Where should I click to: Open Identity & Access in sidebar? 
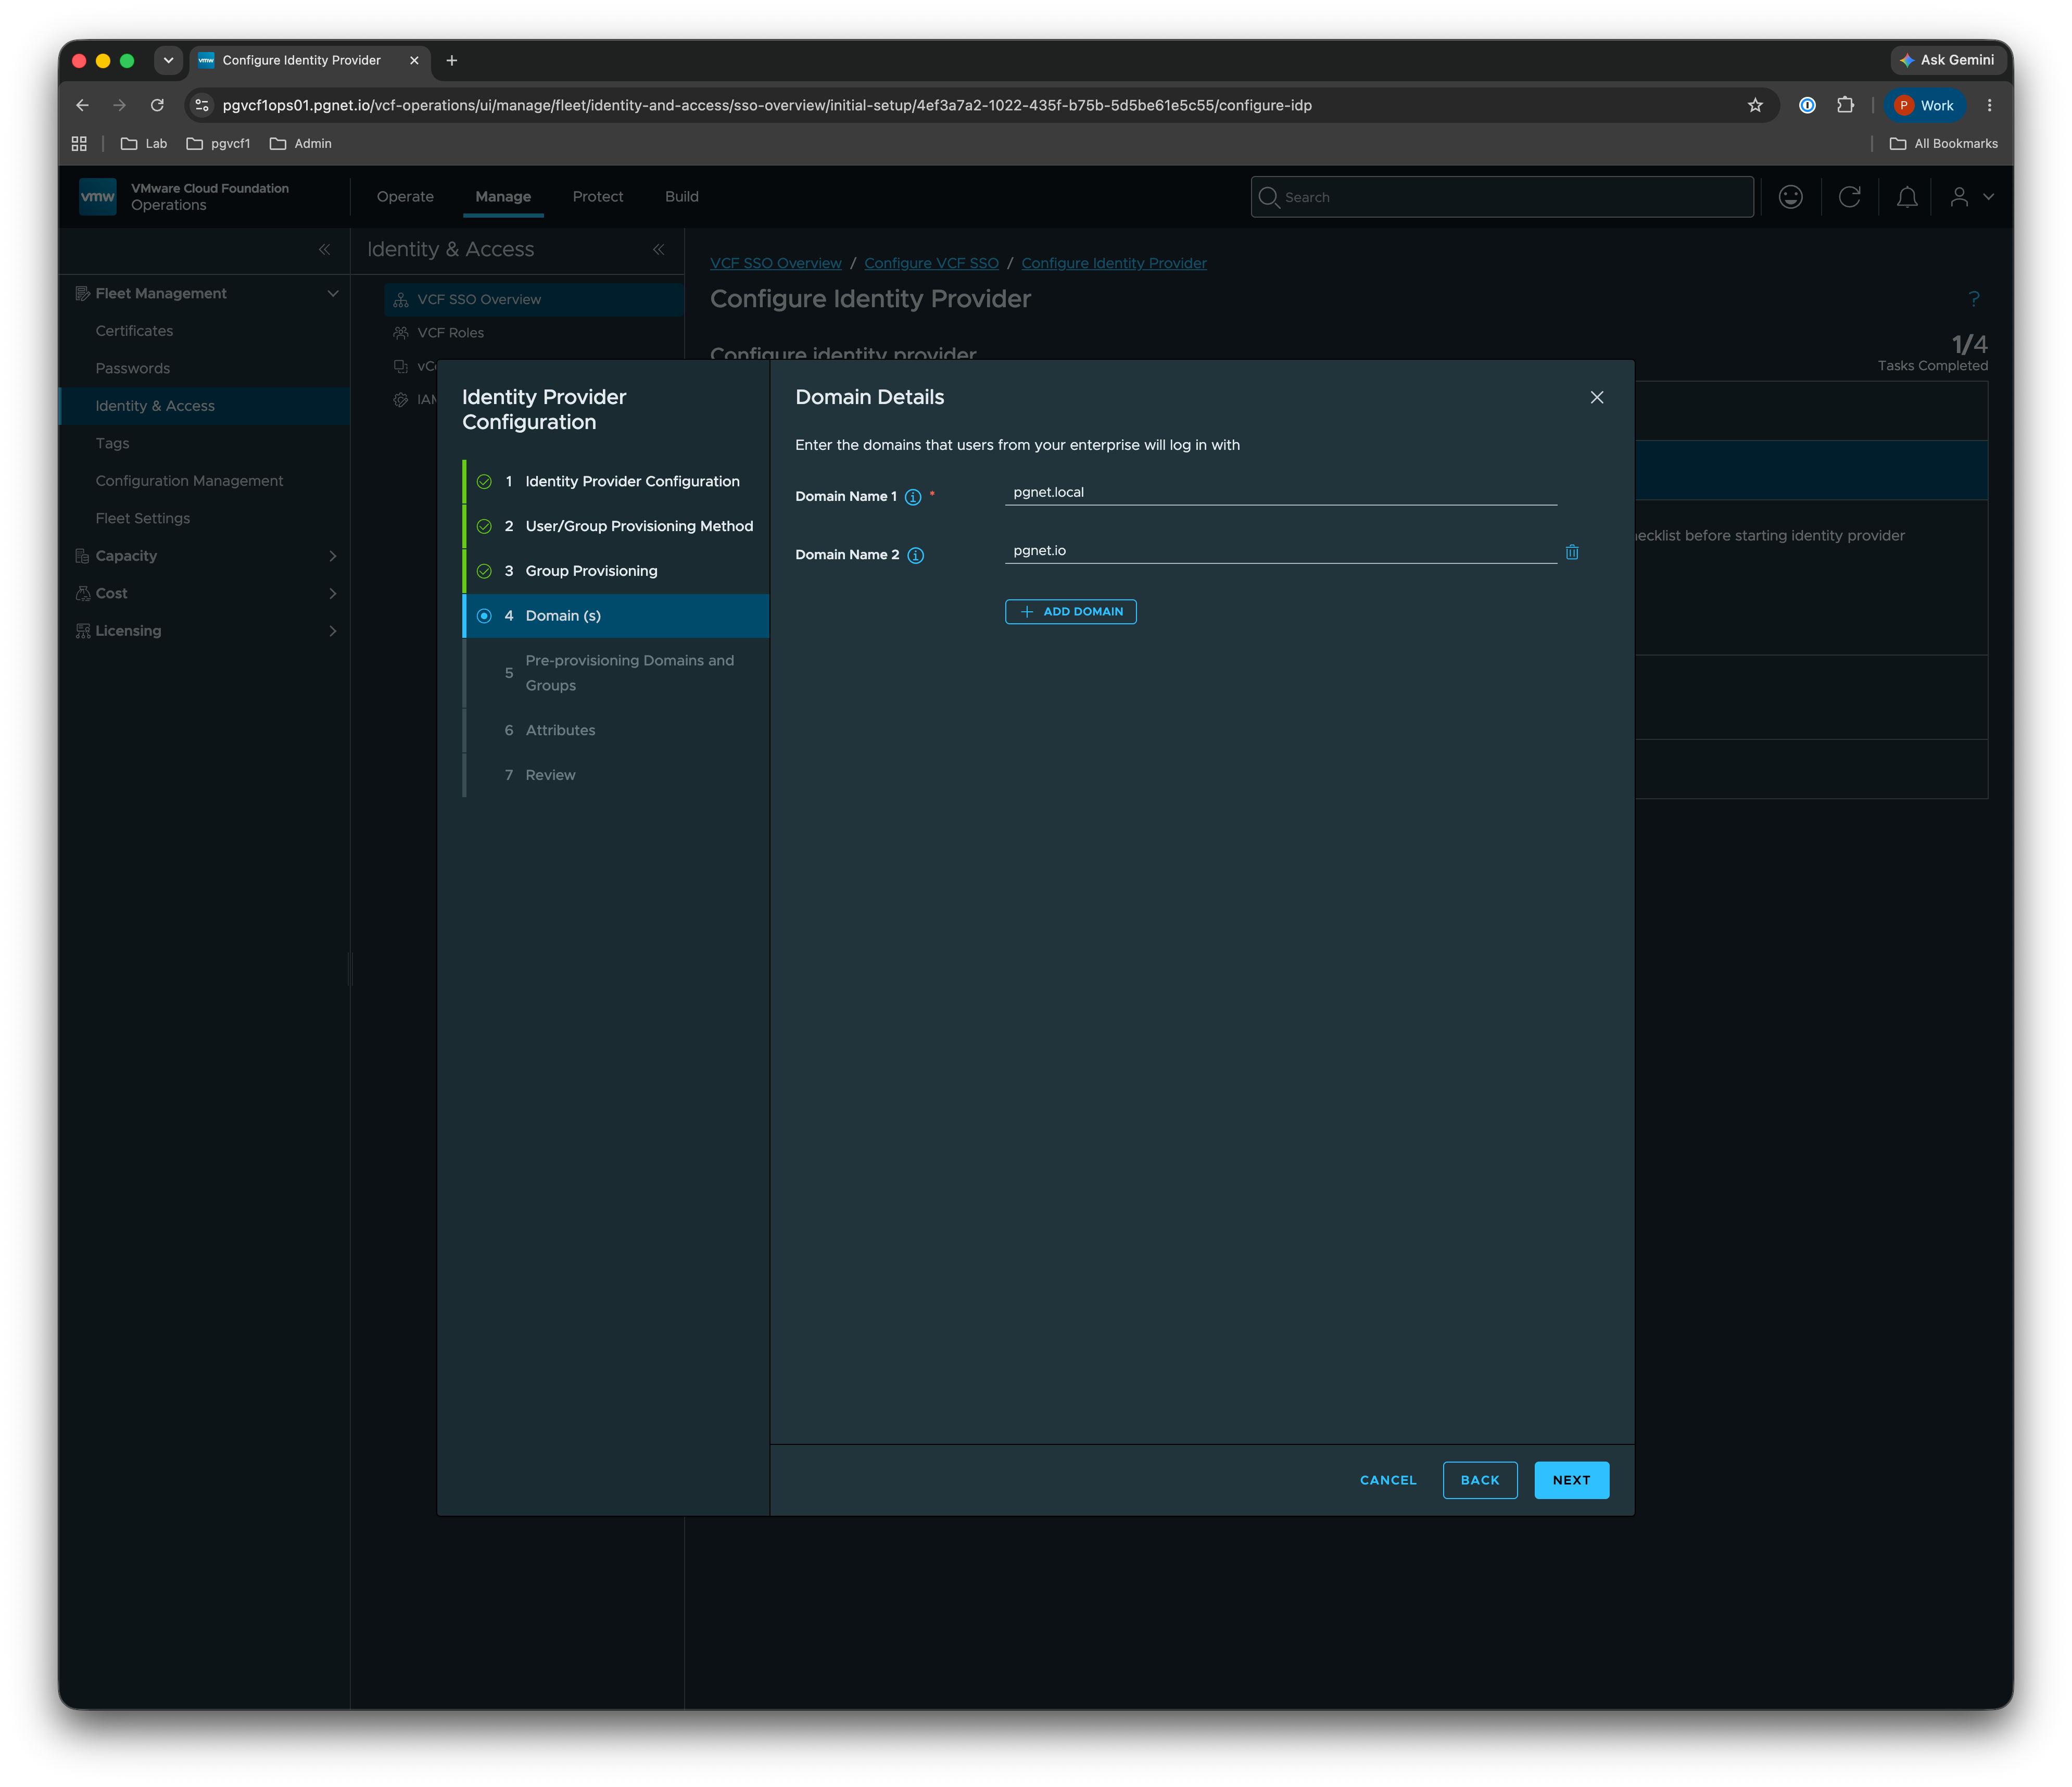[x=205, y=406]
